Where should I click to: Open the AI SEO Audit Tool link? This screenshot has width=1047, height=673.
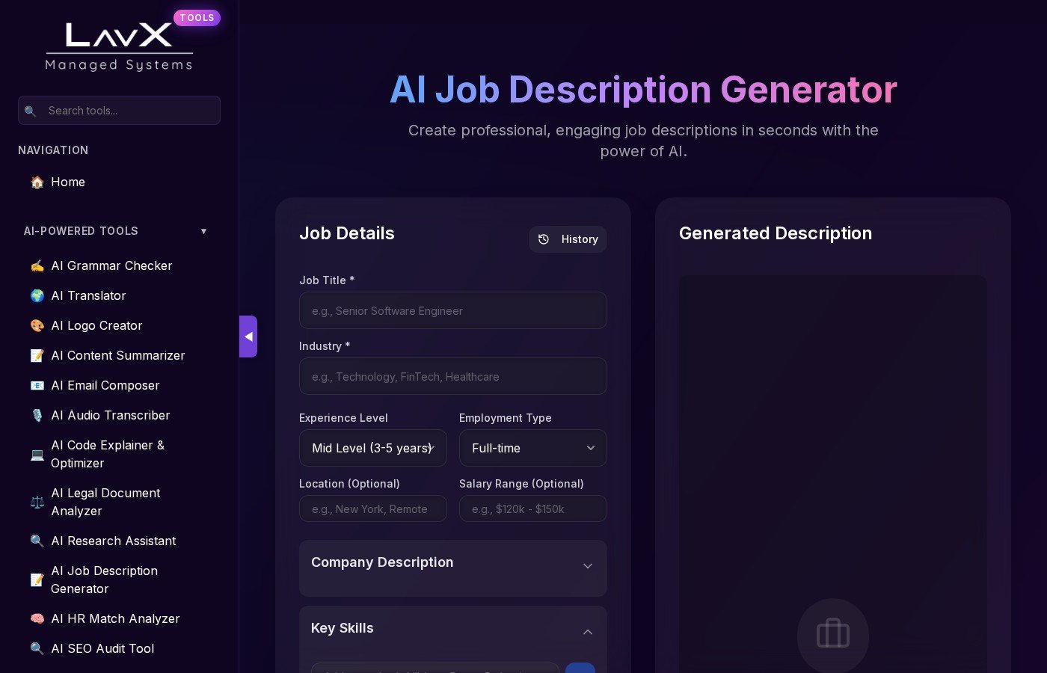coord(102,648)
